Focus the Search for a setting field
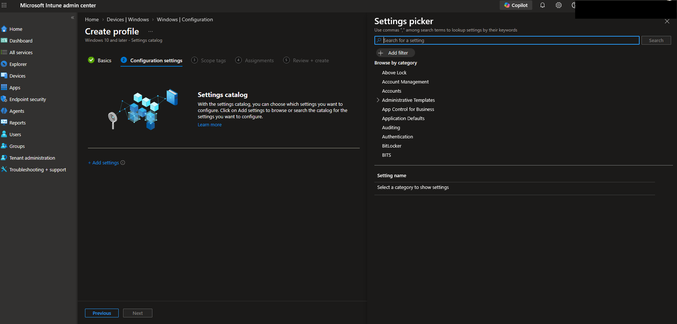Image resolution: width=677 pixels, height=324 pixels. pyautogui.click(x=507, y=40)
